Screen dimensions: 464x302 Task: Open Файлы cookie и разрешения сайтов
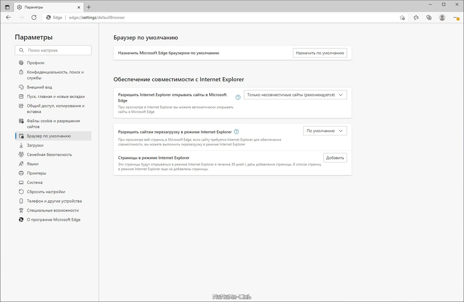click(x=53, y=124)
